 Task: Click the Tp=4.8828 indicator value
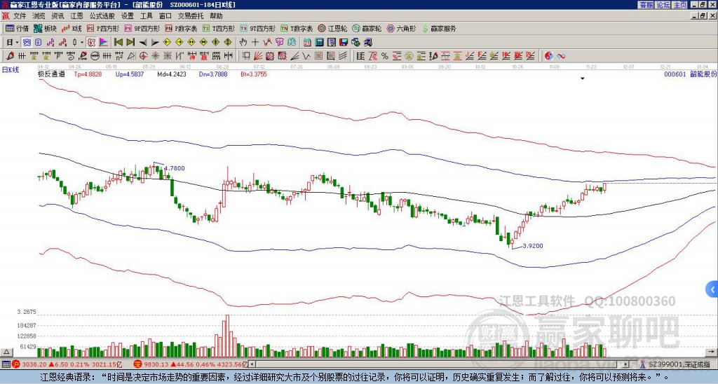tap(89, 74)
